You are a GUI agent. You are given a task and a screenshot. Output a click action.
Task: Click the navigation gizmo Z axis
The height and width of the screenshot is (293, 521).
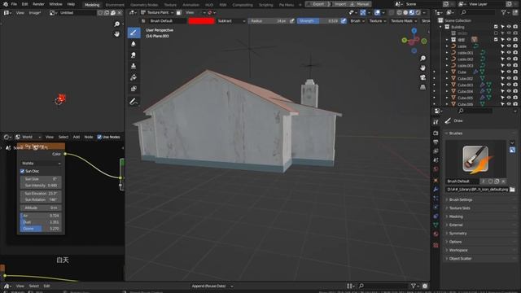[414, 31]
